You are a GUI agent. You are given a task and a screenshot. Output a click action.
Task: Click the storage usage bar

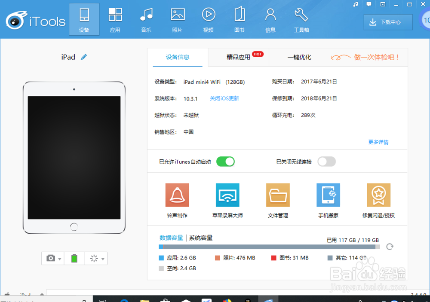[x=269, y=247]
